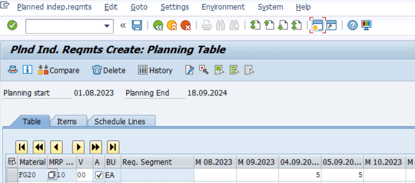
Task: Select the M 10.2023 cell for FG20
Action: (x=385, y=175)
